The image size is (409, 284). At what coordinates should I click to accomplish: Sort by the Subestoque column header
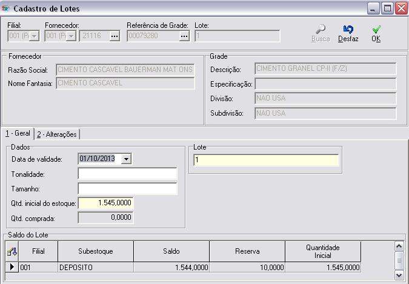coord(96,251)
